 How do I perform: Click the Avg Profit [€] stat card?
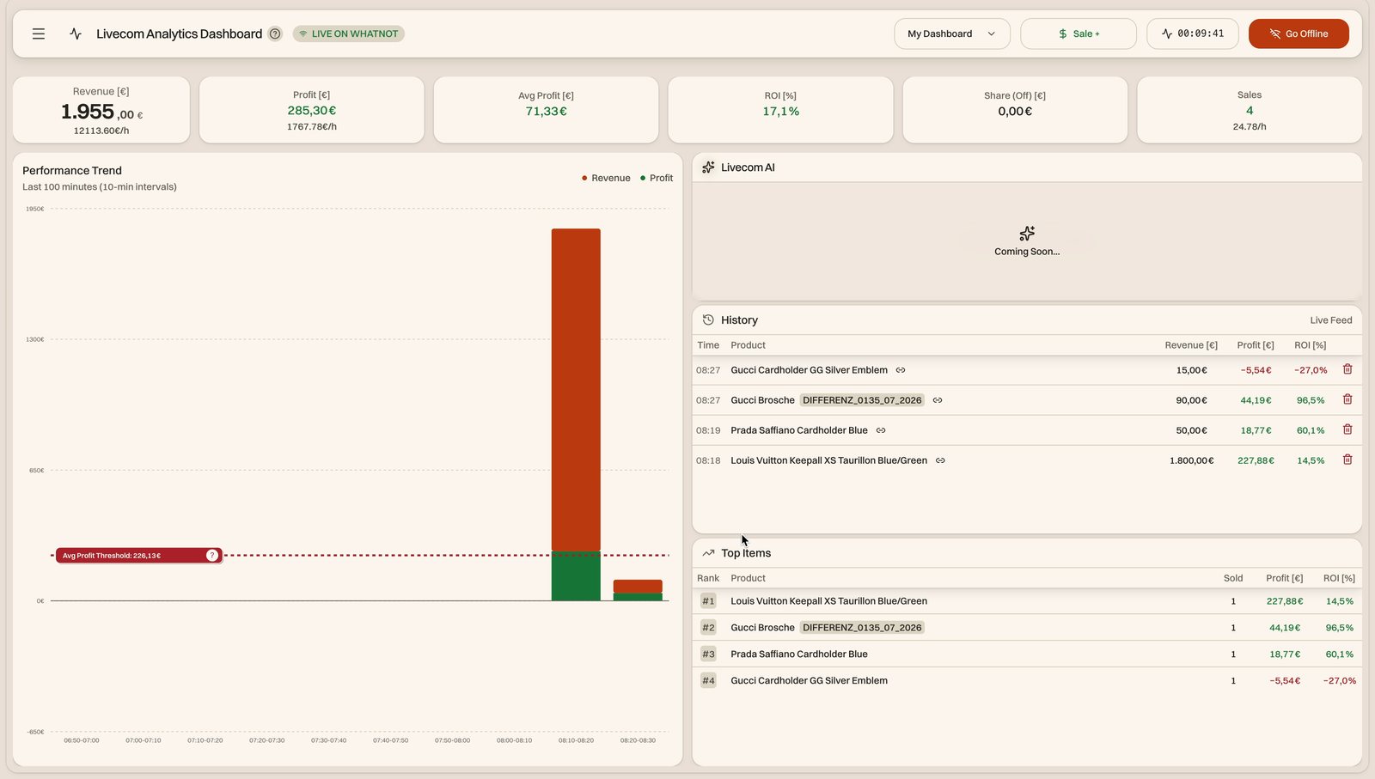click(547, 110)
